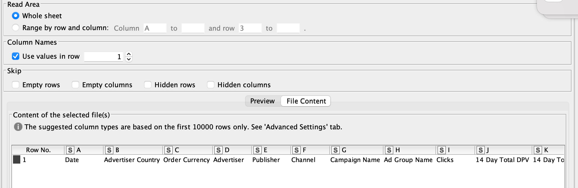Uncheck Use values in row
The height and width of the screenshot is (188, 578).
click(15, 56)
